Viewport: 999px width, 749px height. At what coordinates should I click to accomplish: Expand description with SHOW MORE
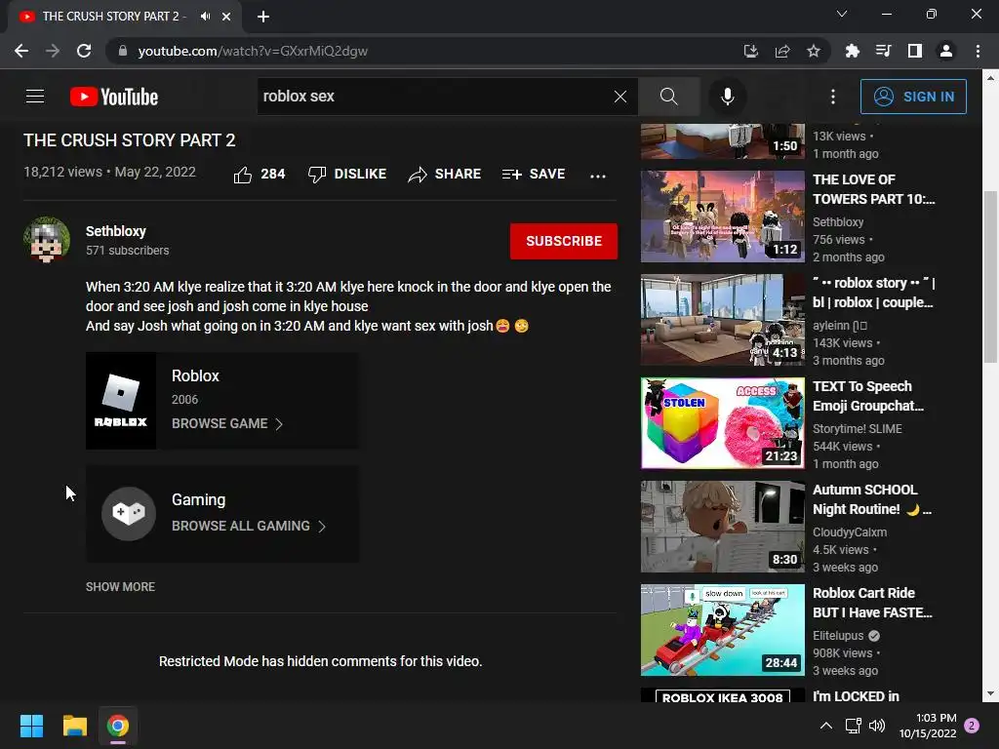tap(120, 586)
